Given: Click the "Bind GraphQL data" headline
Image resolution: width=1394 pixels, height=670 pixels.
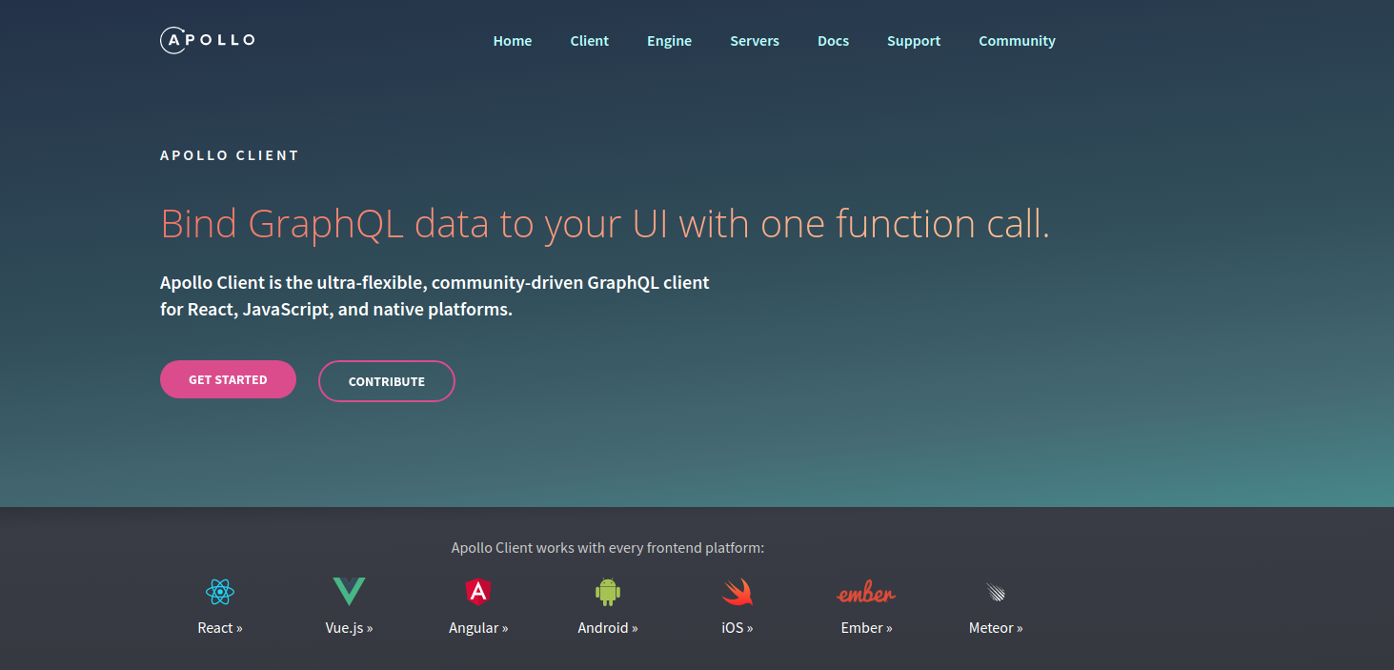Looking at the screenshot, I should click(x=605, y=225).
